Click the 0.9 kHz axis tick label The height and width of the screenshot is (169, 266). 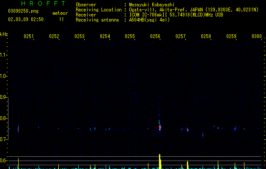coord(3,97)
